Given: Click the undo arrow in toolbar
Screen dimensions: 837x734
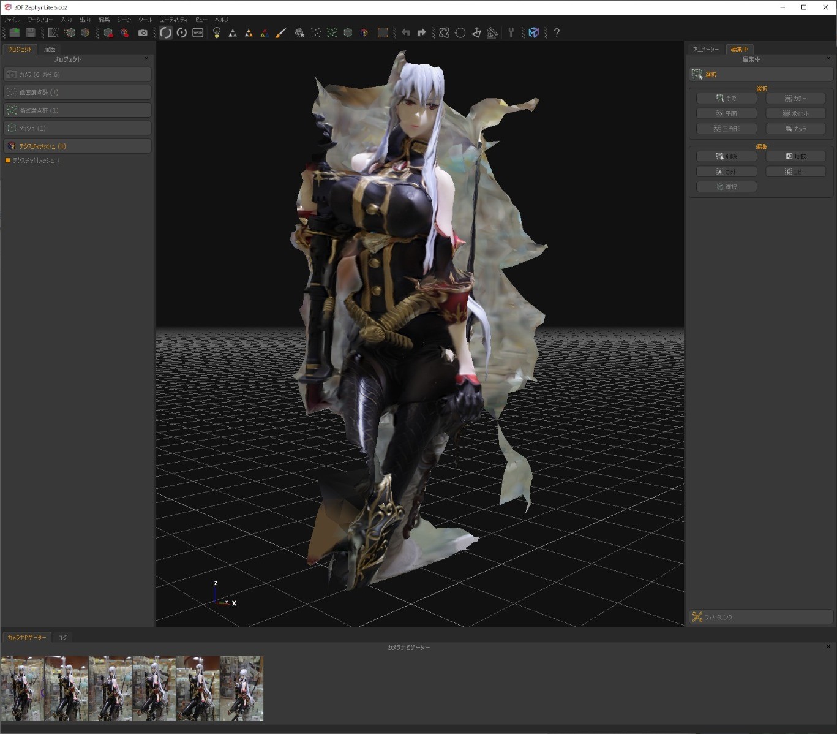Looking at the screenshot, I should tap(405, 32).
